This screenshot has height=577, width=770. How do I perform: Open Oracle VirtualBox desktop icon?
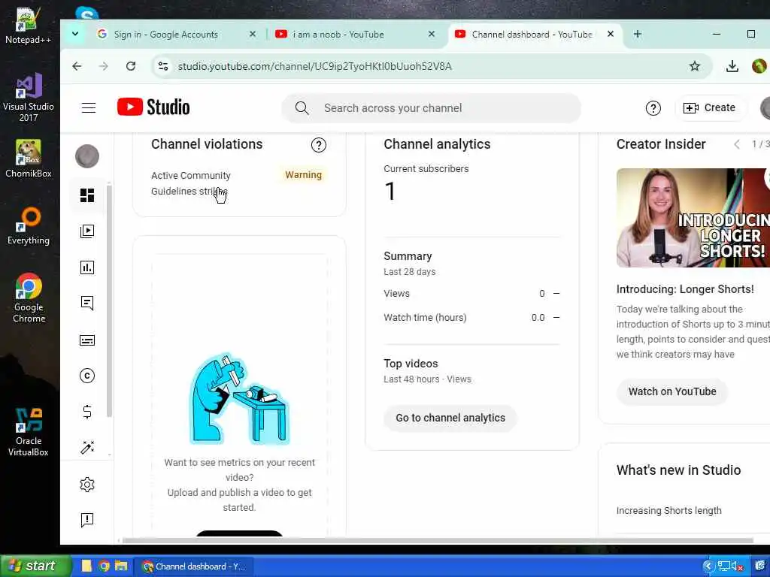pyautogui.click(x=28, y=432)
